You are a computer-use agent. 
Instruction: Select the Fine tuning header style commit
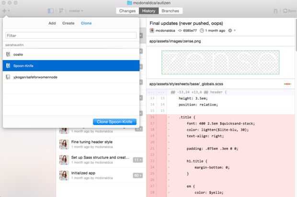(x=101, y=144)
